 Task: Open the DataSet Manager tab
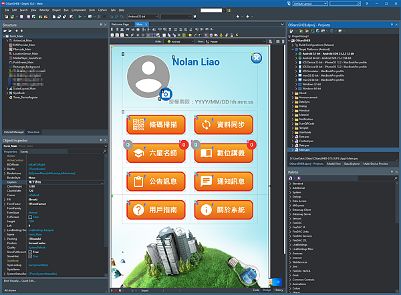pyautogui.click(x=14, y=132)
